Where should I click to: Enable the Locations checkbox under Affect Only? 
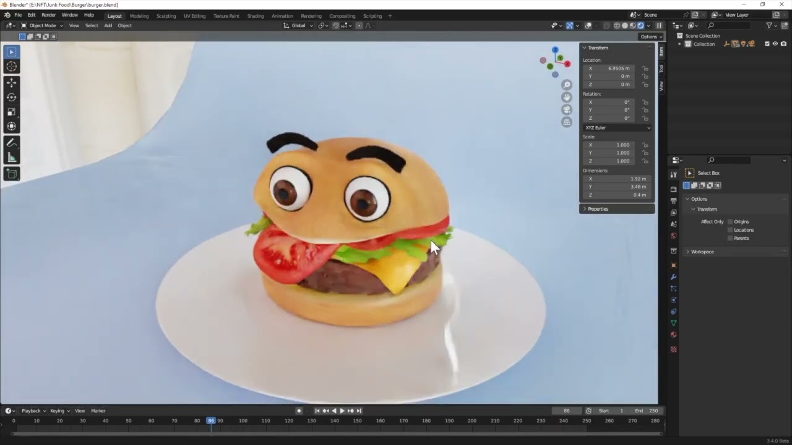point(730,230)
